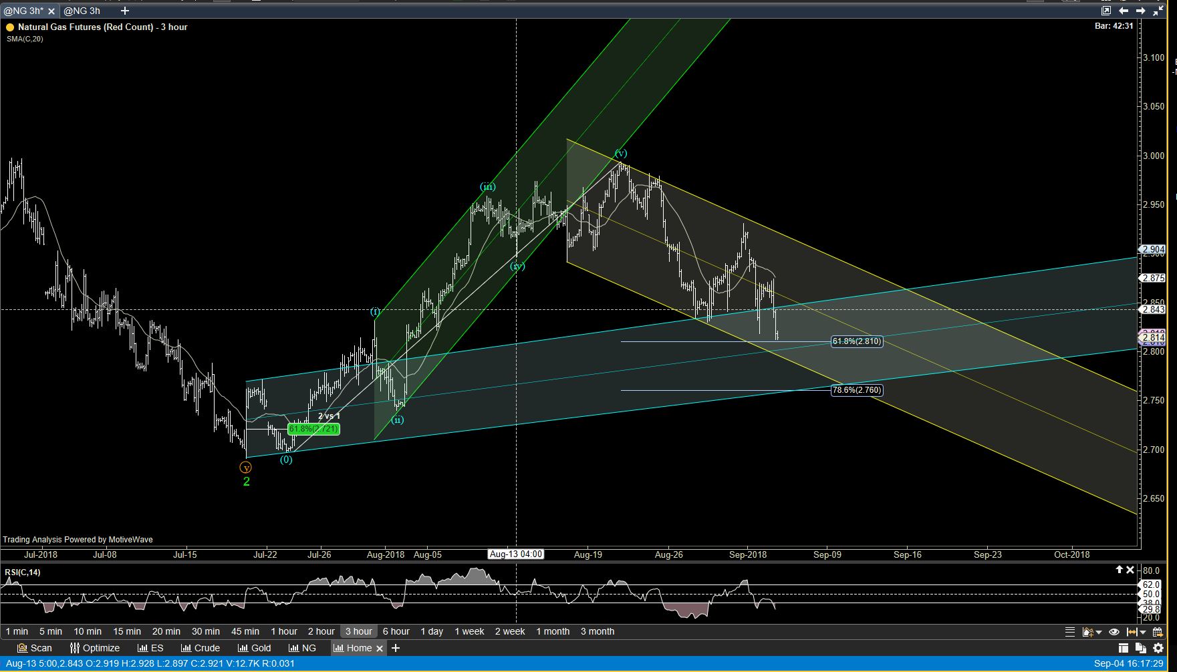The height and width of the screenshot is (672, 1177).
Task: Set bar size to 45 min
Action: (245, 631)
